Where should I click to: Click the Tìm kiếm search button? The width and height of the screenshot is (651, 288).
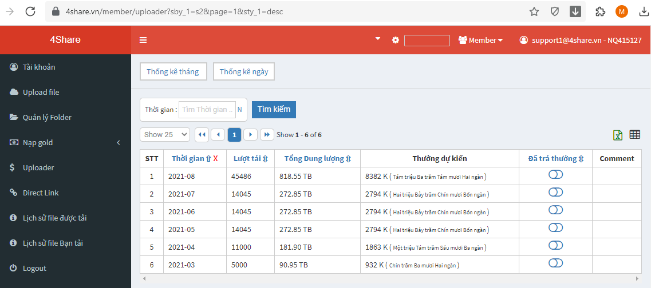[274, 110]
